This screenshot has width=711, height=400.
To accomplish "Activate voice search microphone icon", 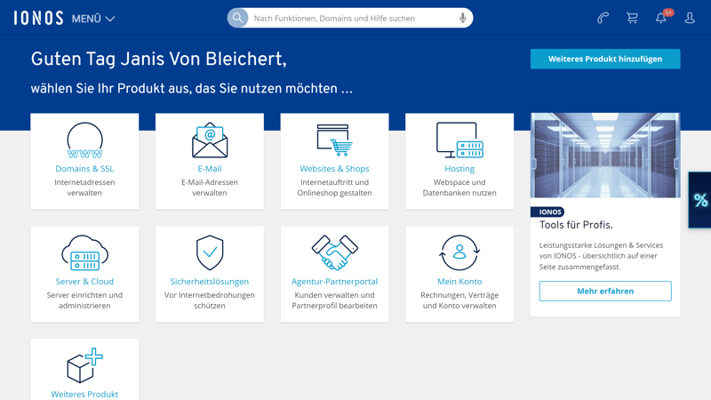I will pyautogui.click(x=462, y=18).
